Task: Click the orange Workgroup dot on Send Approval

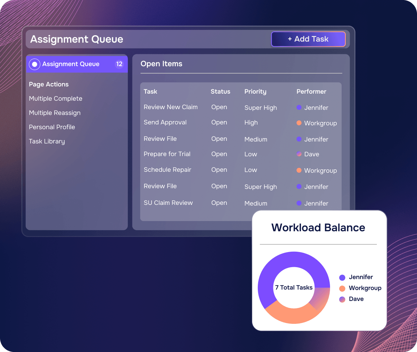Action: click(x=299, y=123)
